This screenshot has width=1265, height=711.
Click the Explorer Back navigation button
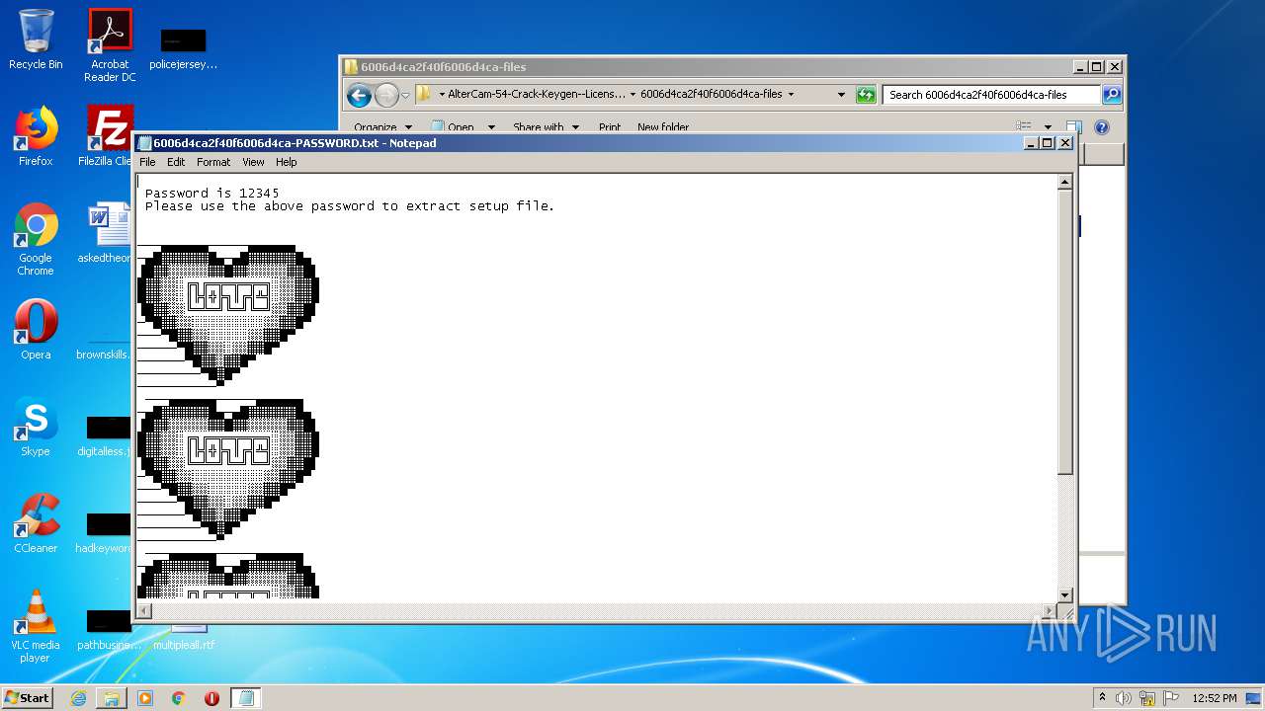click(359, 95)
